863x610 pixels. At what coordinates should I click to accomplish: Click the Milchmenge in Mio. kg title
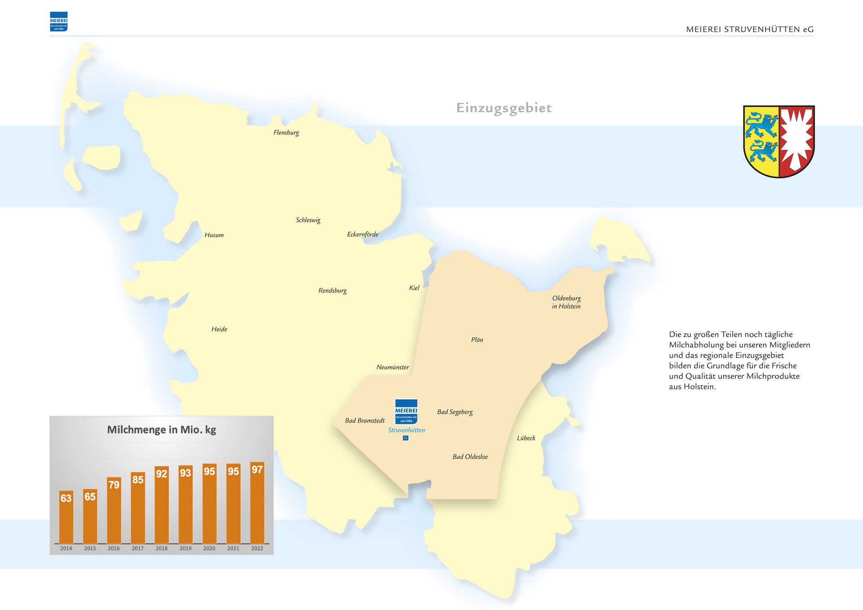point(161,430)
